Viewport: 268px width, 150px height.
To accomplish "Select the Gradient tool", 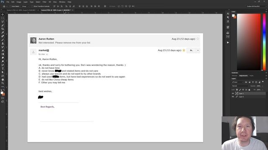I will (3, 54).
